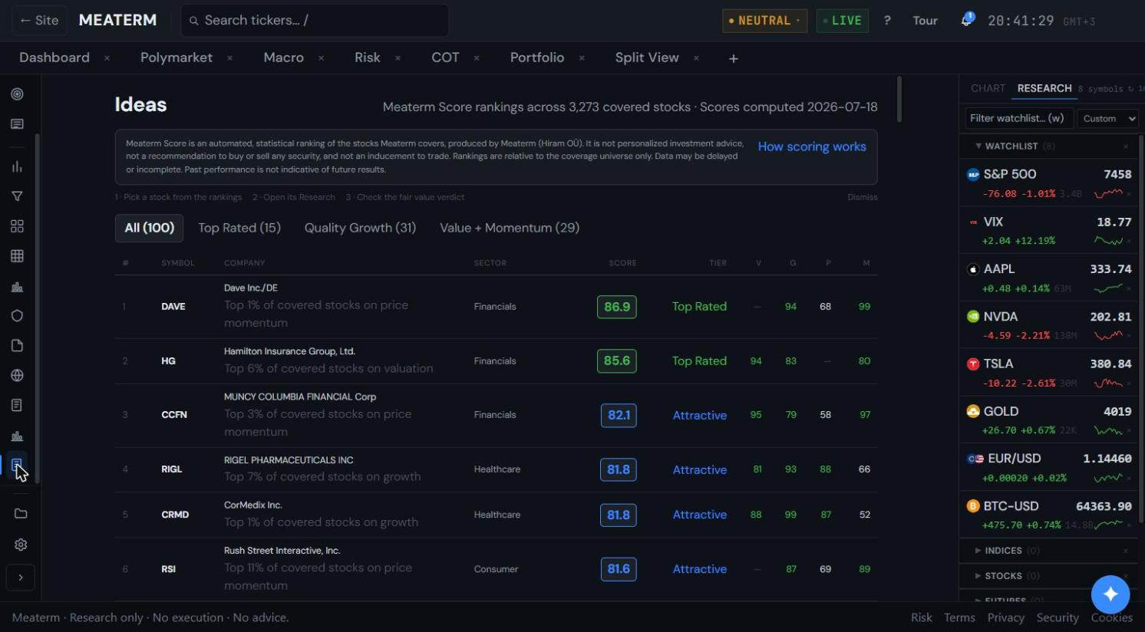
Task: Click the CCFN ticker symbol
Action: tap(174, 415)
